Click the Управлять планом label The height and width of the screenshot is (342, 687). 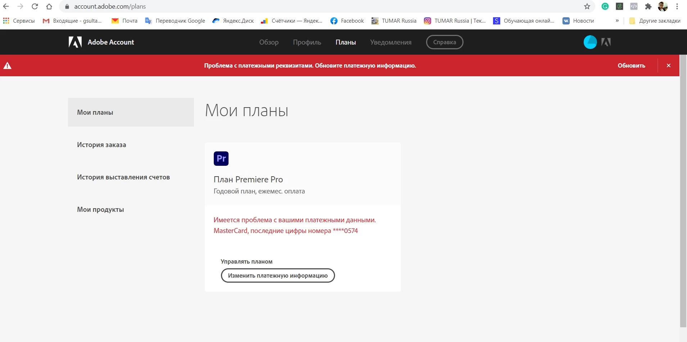point(247,261)
